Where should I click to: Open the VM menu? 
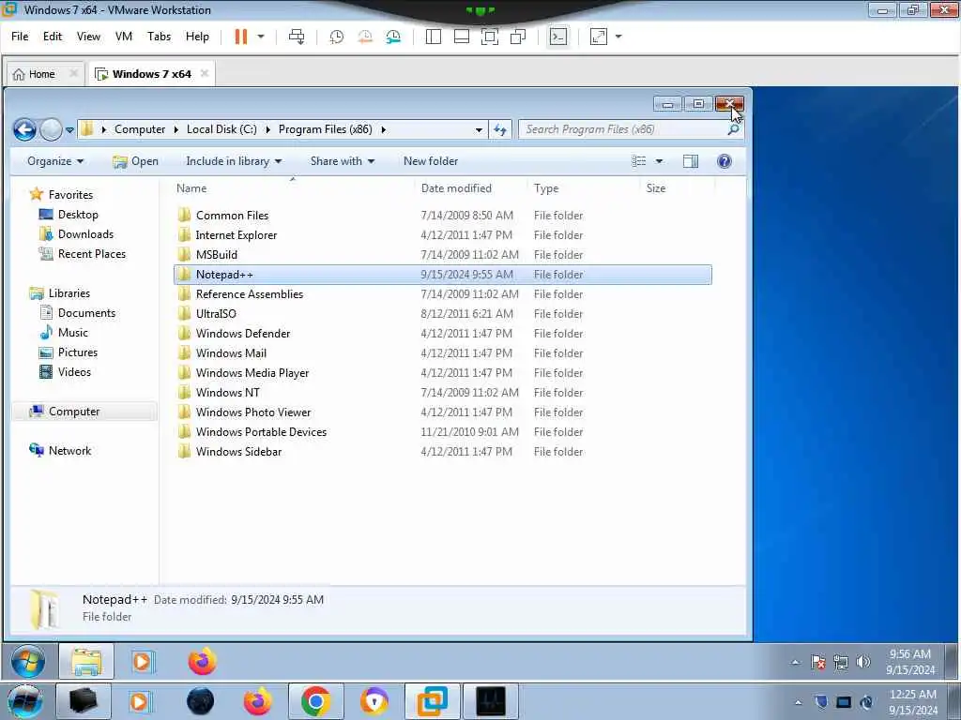(x=124, y=37)
